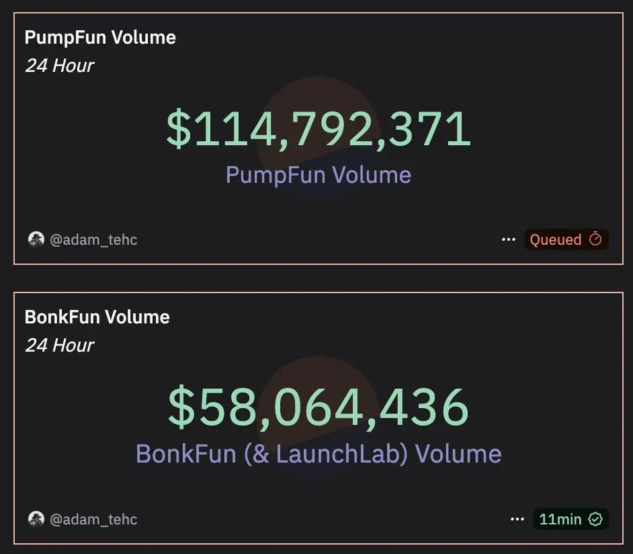Image resolution: width=633 pixels, height=554 pixels.
Task: Open the PumpFun card three-dot menu
Action: click(508, 239)
